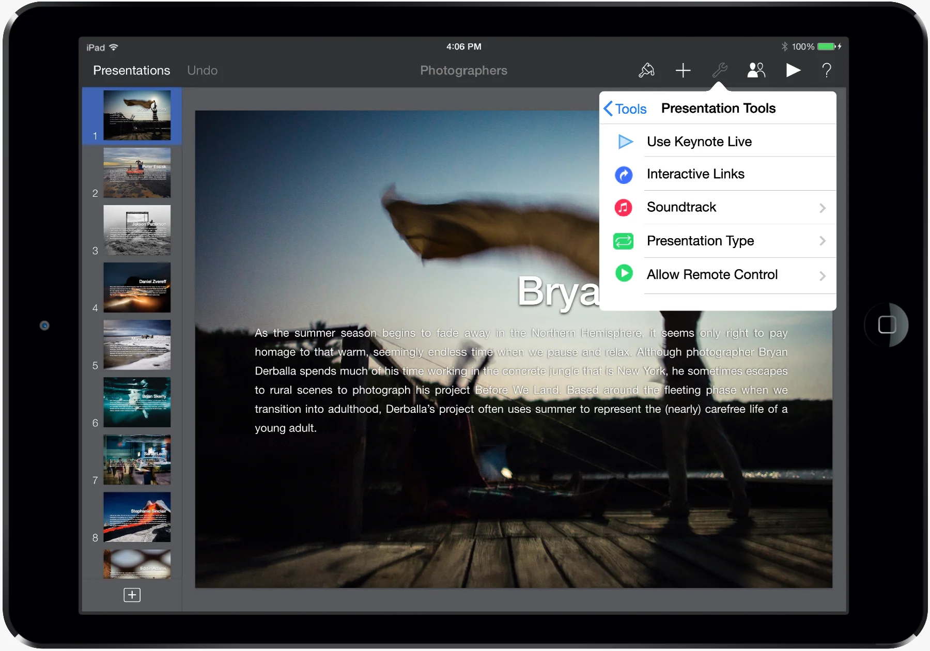Screen dimensions: 930x651
Task: Go back to Tools menu
Action: tap(626, 109)
